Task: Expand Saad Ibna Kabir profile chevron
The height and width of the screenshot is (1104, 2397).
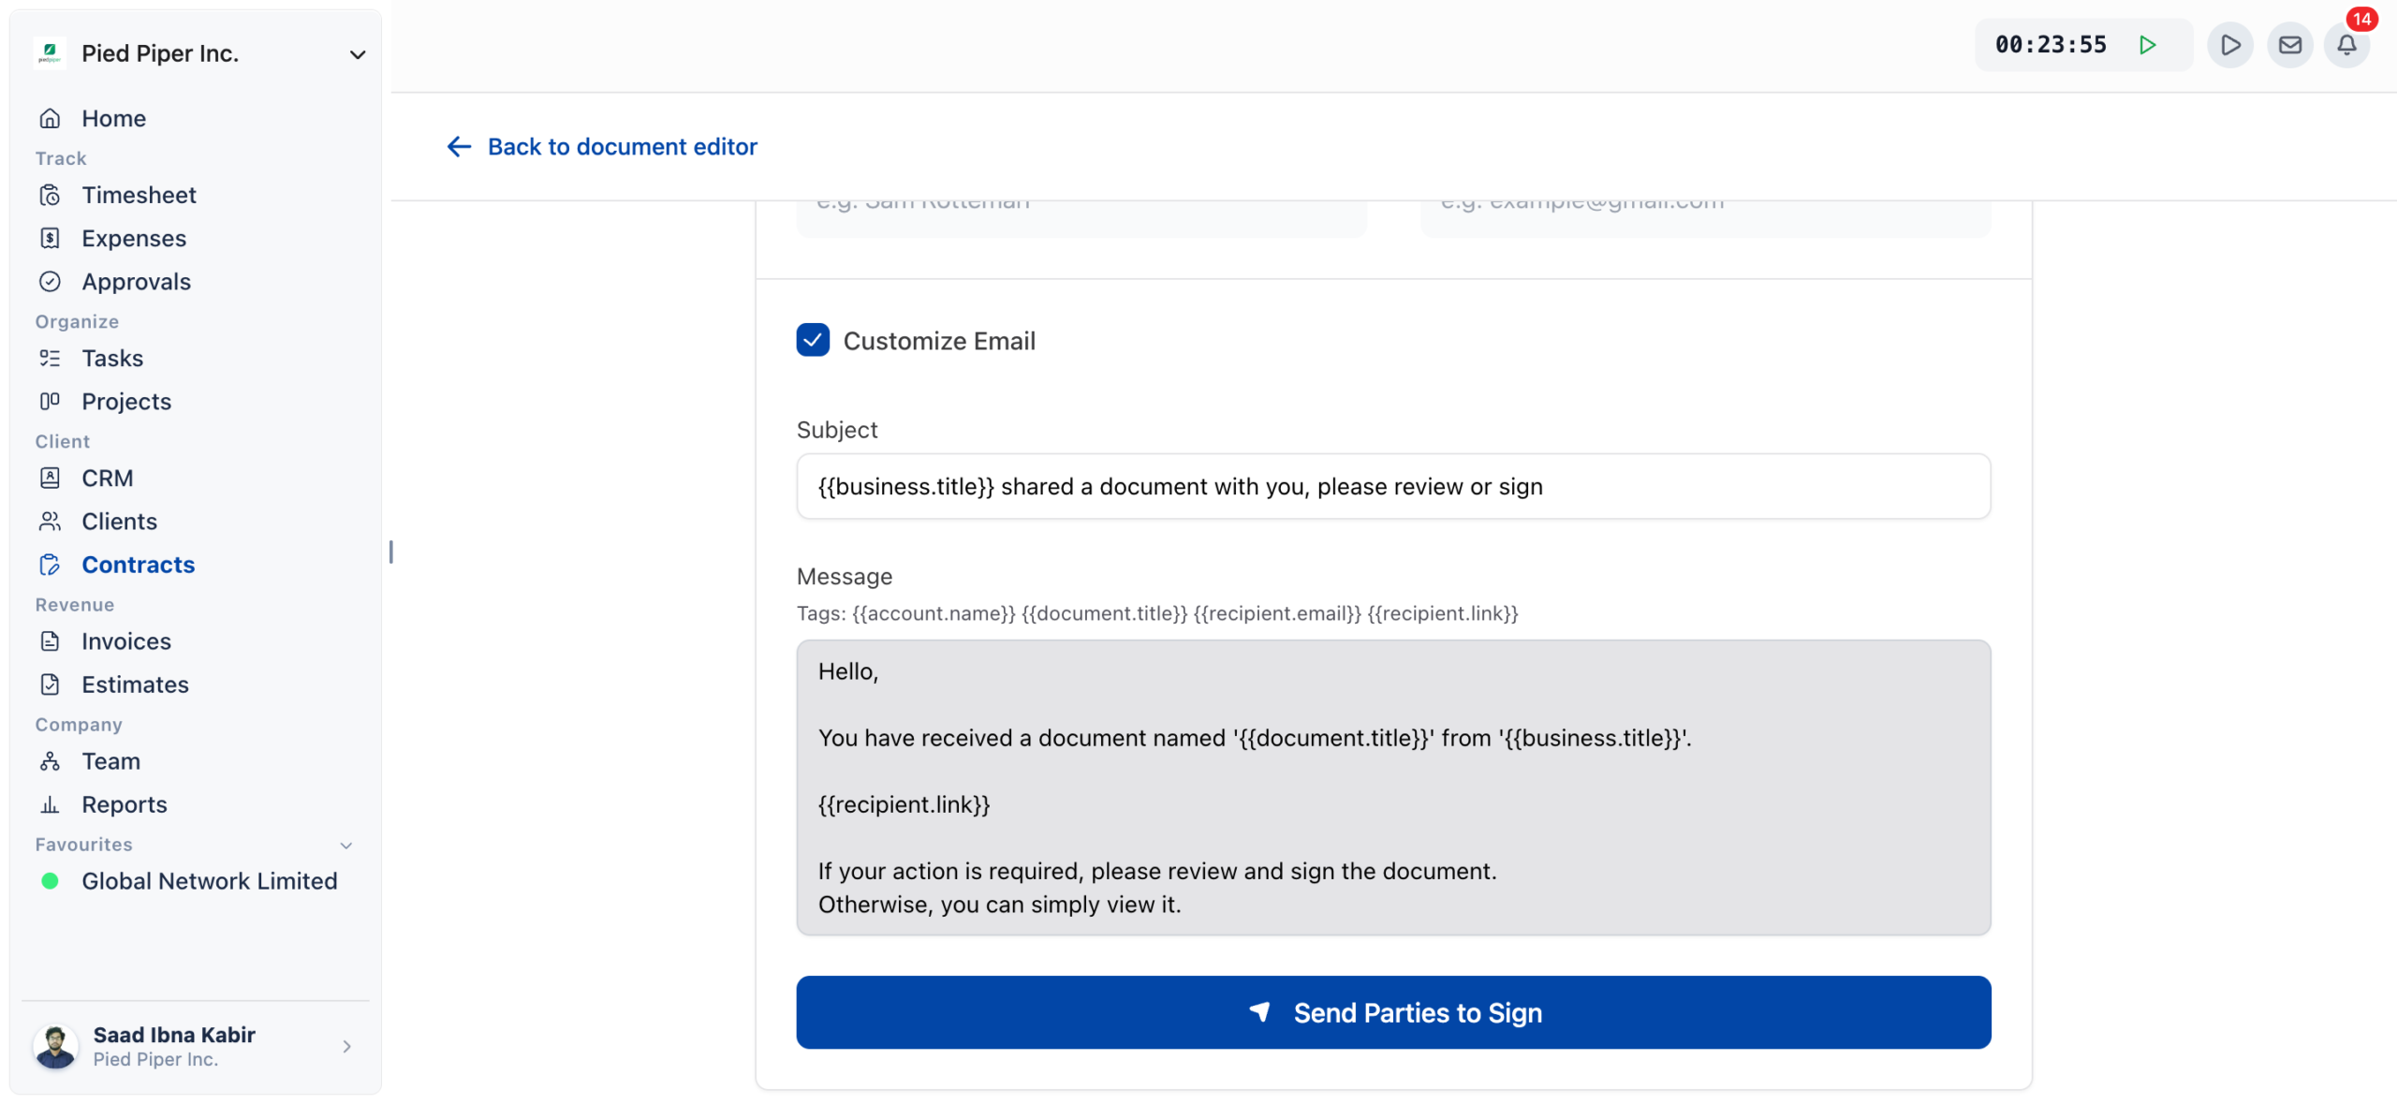Action: click(x=346, y=1046)
